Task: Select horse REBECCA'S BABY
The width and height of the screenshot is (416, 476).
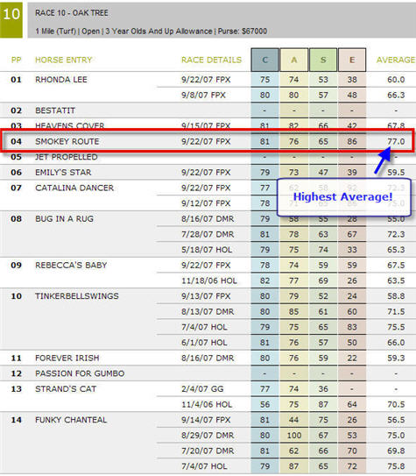Action: 71,266
